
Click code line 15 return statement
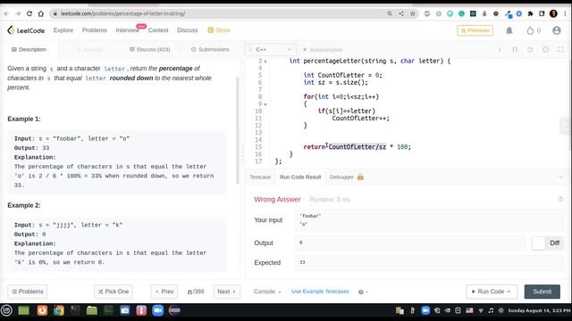coord(357,147)
